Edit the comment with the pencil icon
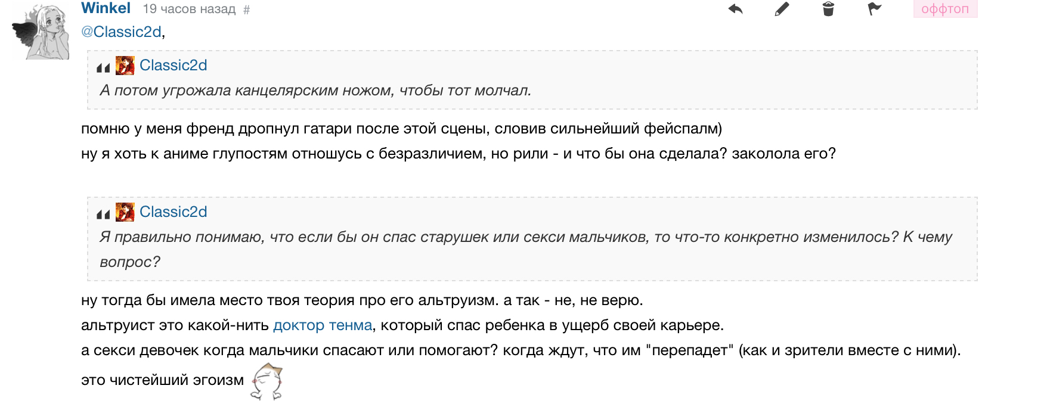 782,9
